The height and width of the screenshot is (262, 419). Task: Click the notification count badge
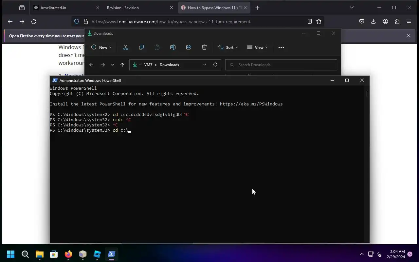coord(410,254)
